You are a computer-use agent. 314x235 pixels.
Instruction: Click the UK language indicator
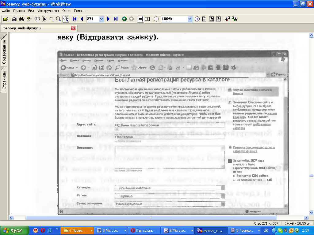click(266, 231)
